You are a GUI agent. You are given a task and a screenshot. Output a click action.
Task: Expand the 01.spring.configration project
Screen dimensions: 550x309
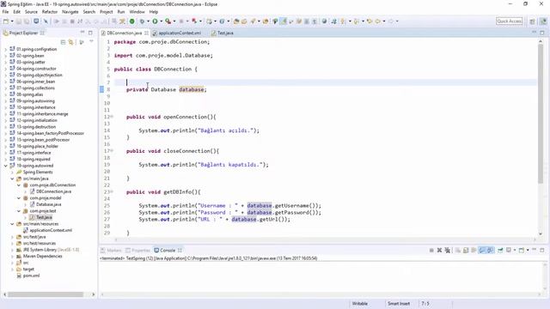coord(6,50)
